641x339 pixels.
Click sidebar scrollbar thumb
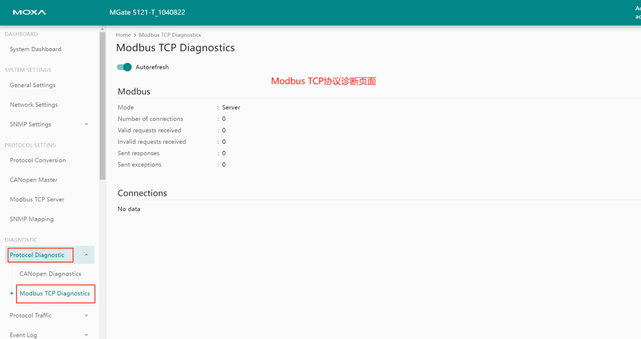(x=103, y=106)
